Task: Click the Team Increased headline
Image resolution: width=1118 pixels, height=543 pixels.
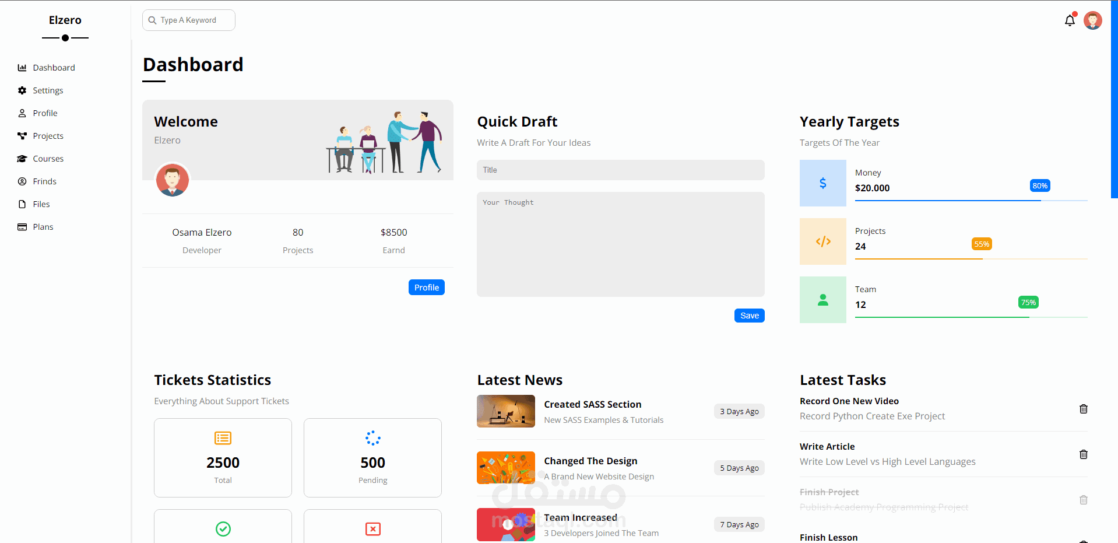Action: coord(581,518)
